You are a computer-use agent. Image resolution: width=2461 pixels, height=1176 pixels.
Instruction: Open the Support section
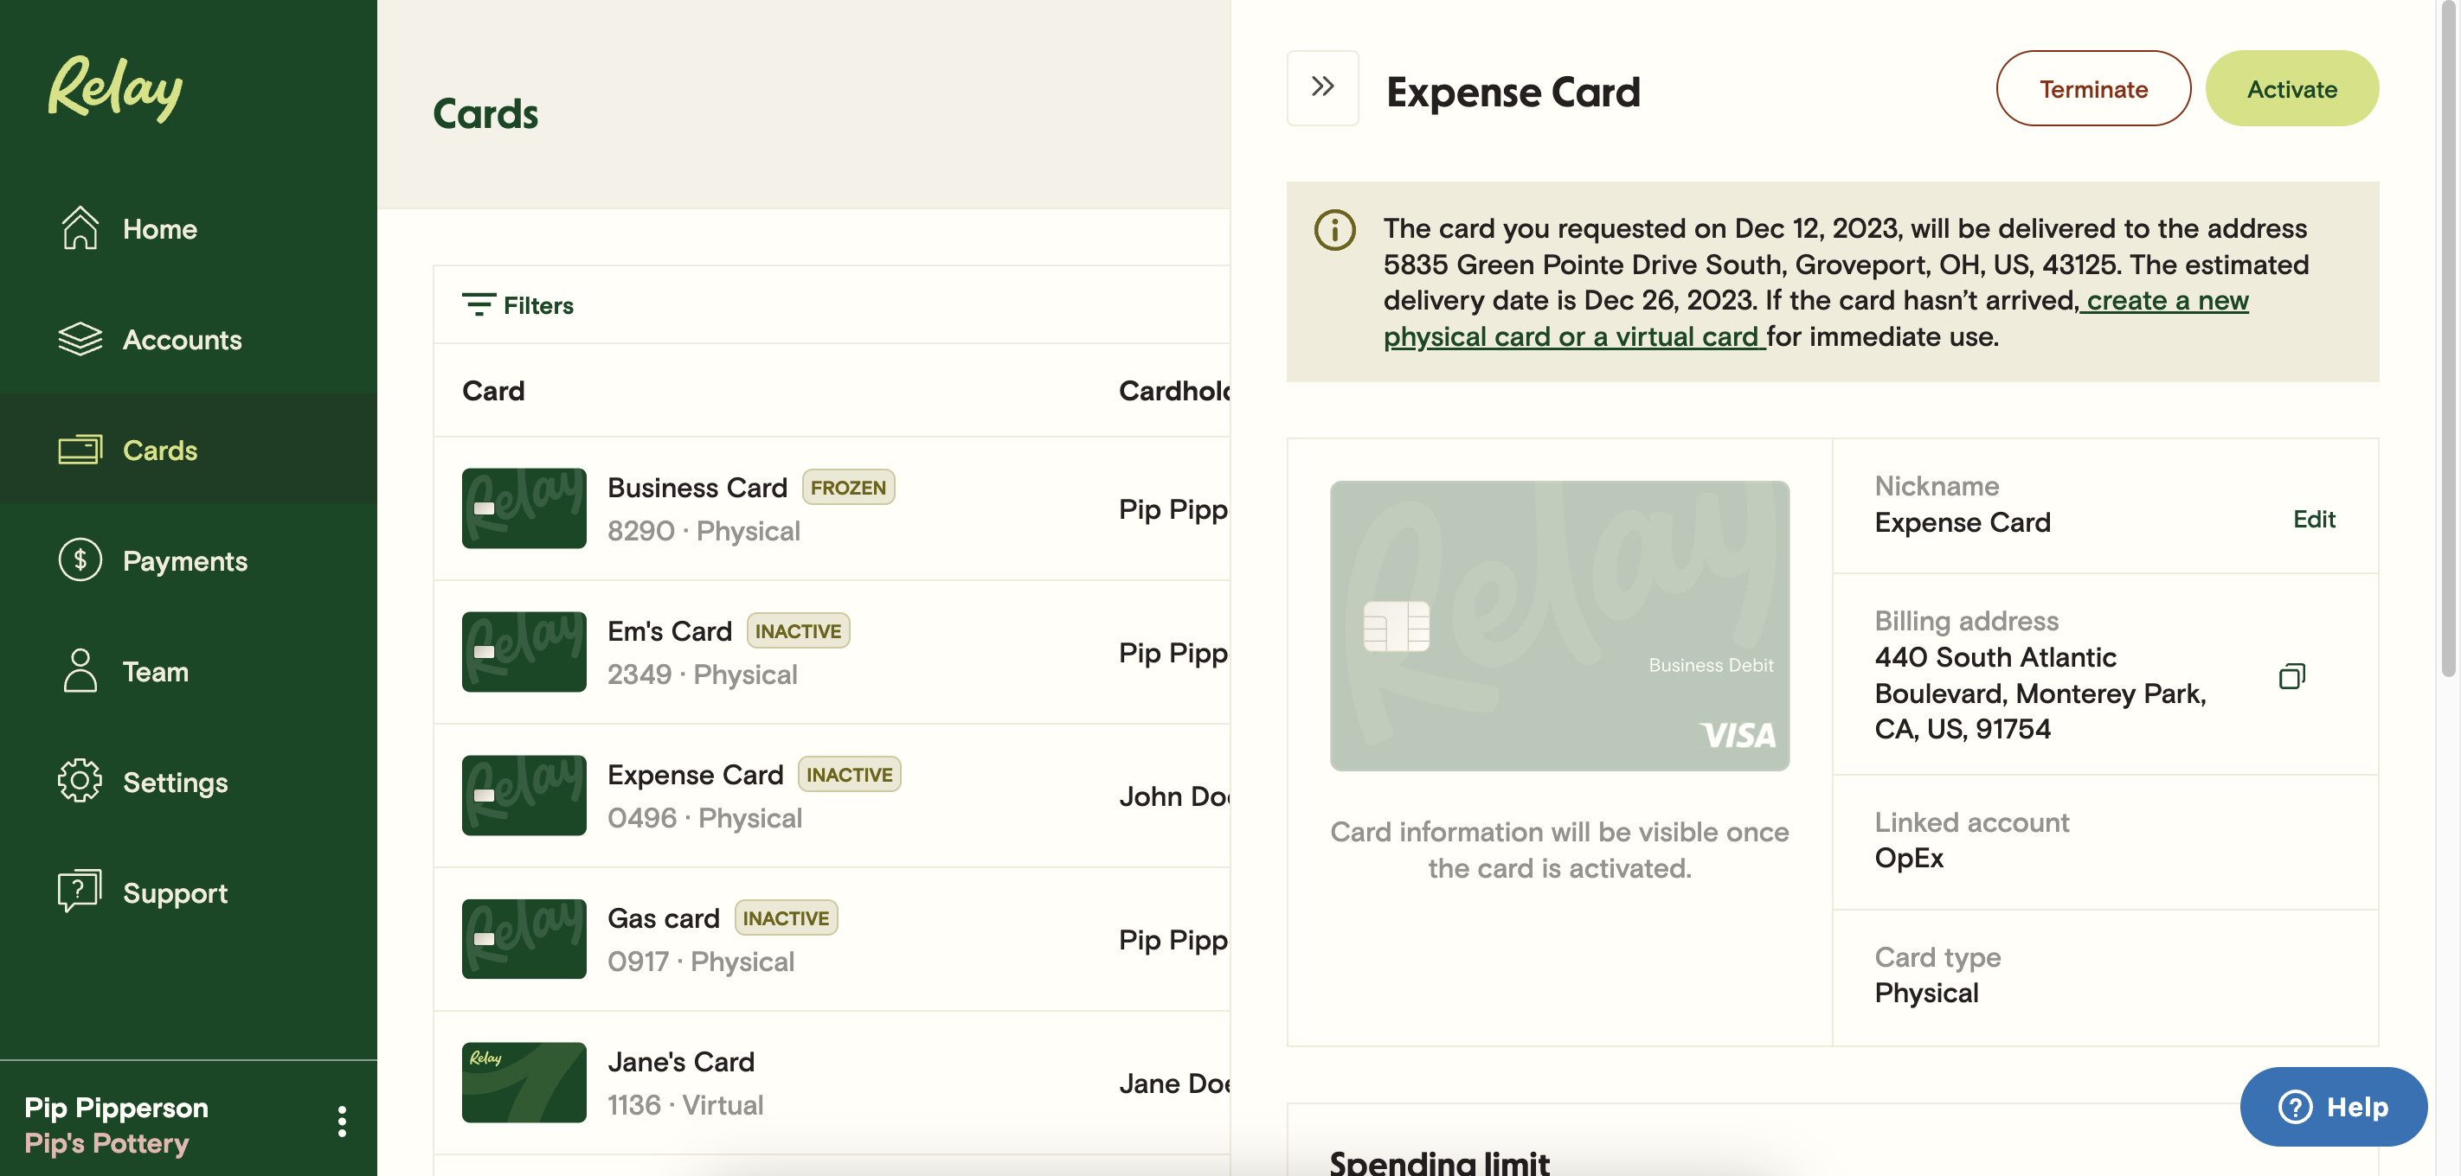[x=174, y=892]
